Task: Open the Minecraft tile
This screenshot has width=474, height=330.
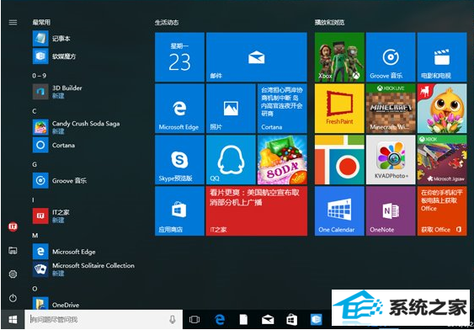Action: pos(391,109)
